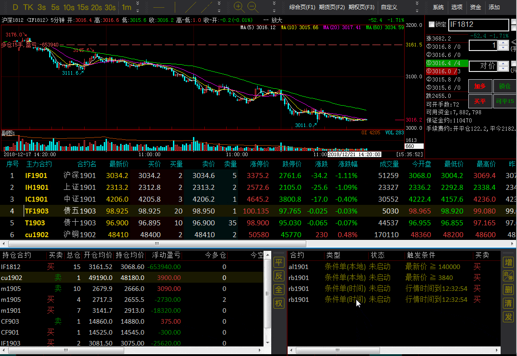Select the cu1902 position row

132,278
